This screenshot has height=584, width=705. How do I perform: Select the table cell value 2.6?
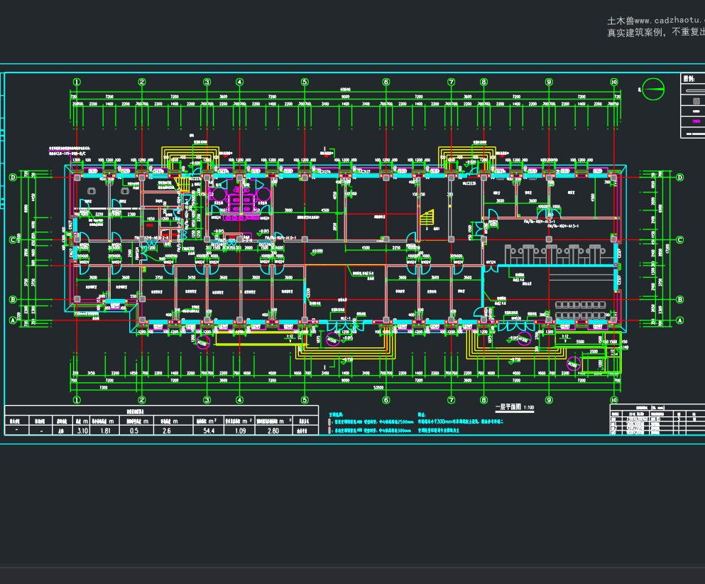tap(166, 431)
